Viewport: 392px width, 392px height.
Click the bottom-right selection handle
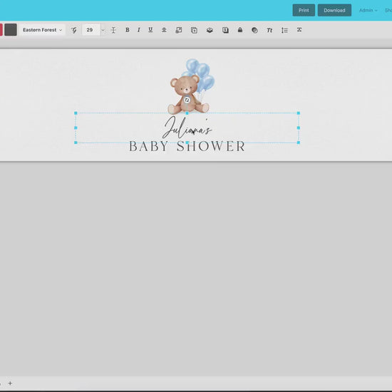pos(298,143)
